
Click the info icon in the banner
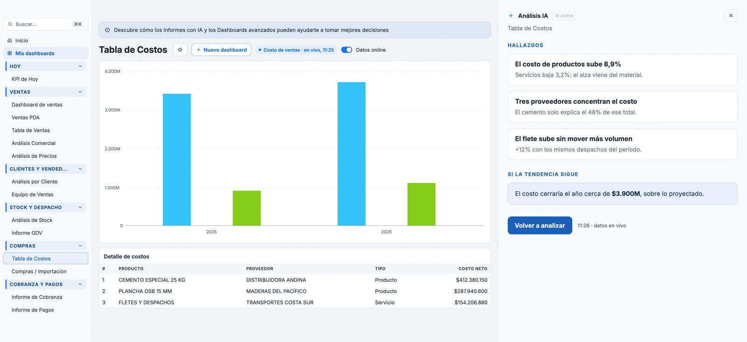tap(107, 30)
